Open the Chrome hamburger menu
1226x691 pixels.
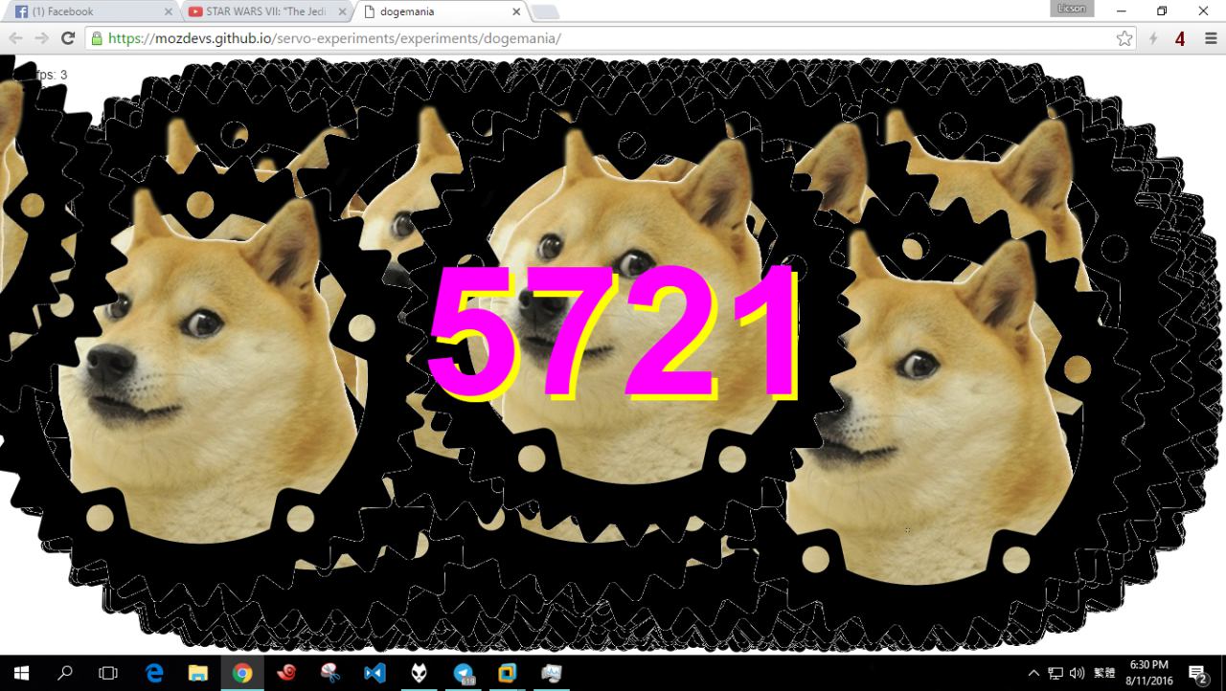pos(1210,38)
